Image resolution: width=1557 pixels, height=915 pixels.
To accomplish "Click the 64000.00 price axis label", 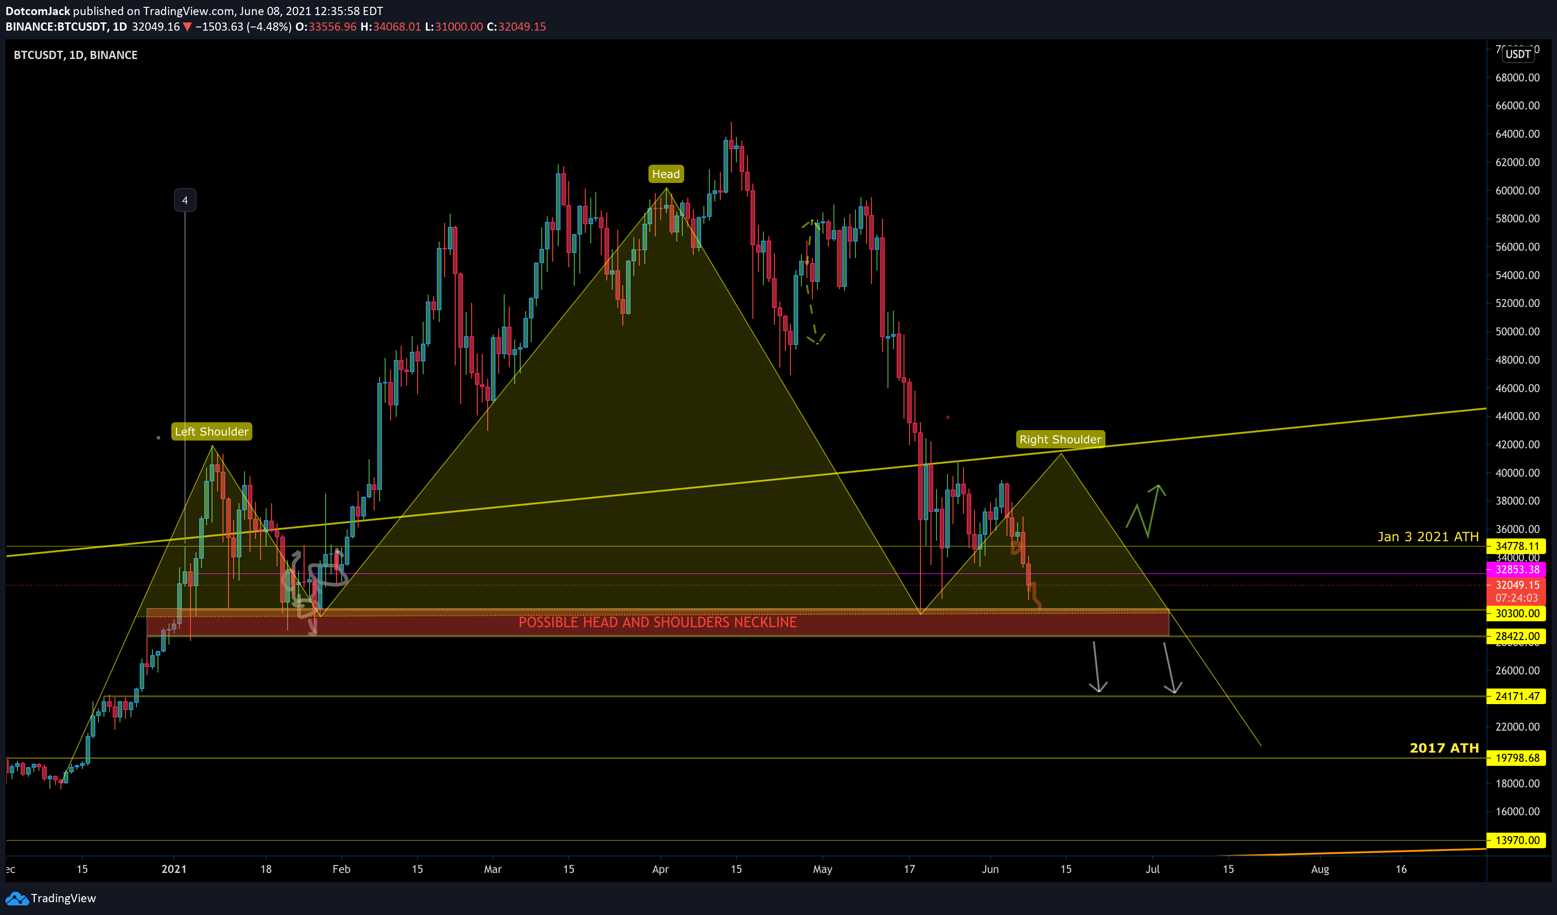I will click(x=1517, y=134).
